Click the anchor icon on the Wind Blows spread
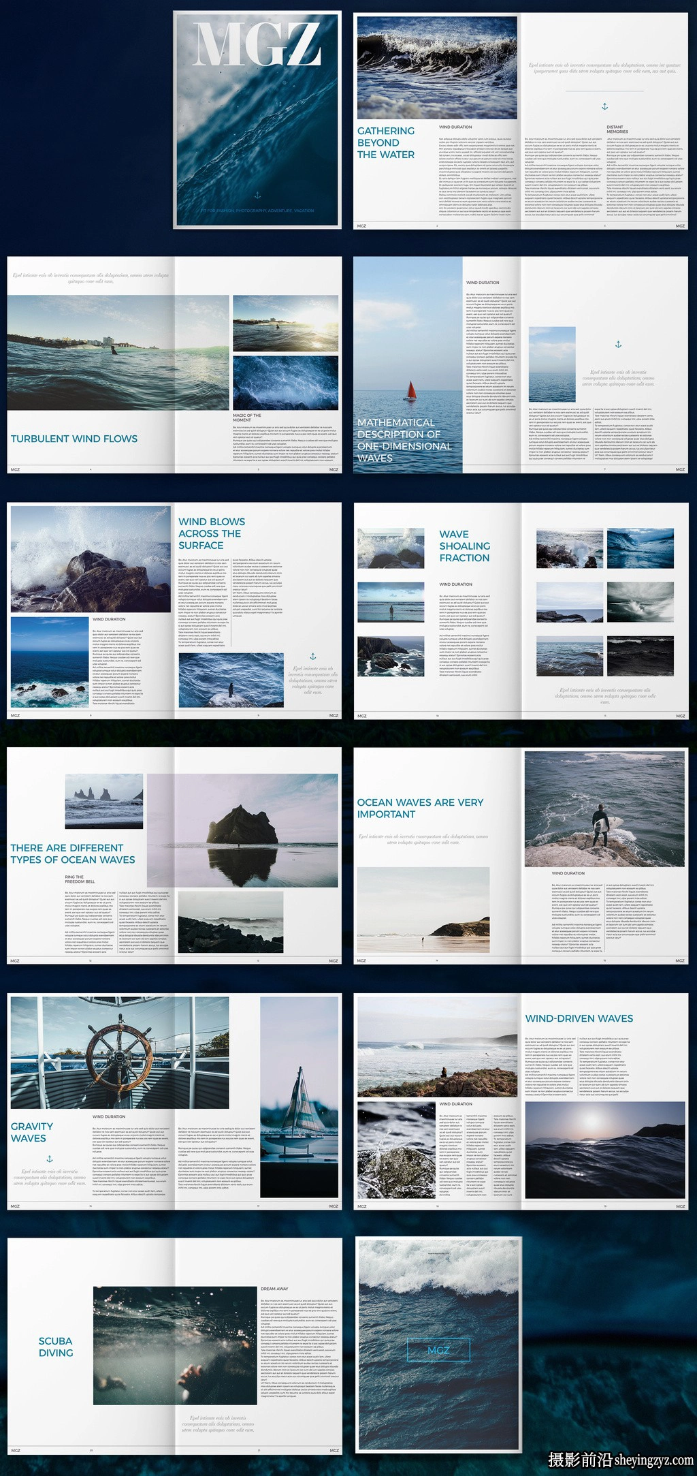697x1476 pixels. (x=313, y=657)
